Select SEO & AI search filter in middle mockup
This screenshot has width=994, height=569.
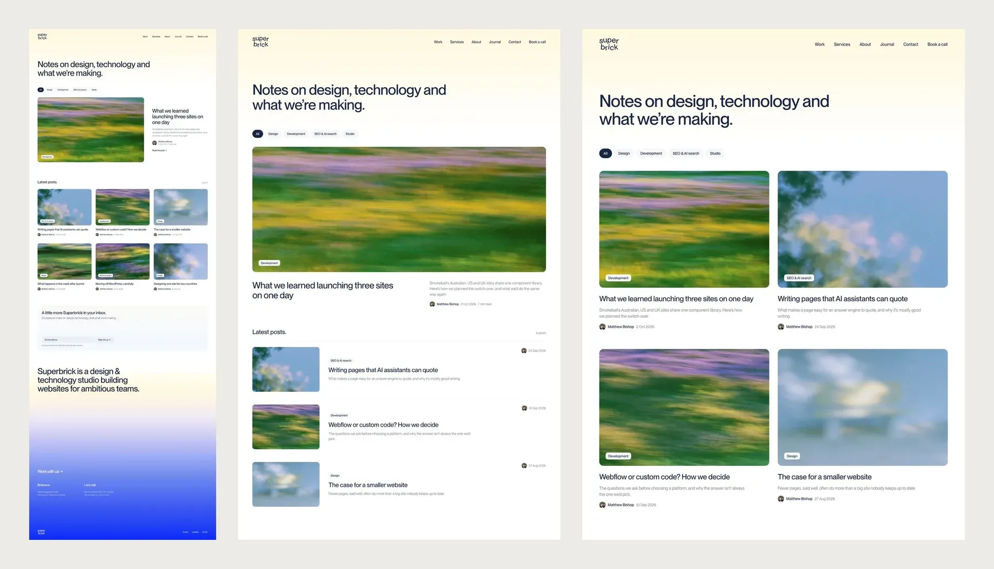click(325, 134)
